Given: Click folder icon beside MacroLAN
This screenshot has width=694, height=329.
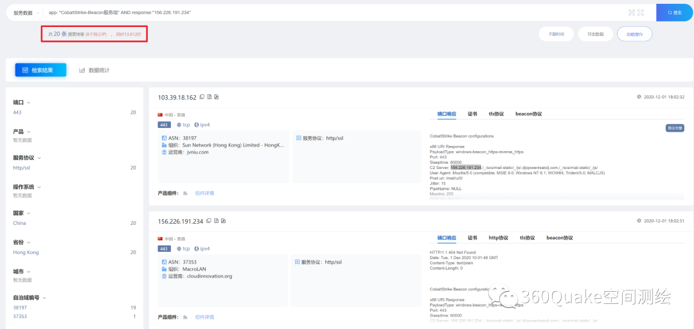Looking at the screenshot, I should tap(165, 269).
